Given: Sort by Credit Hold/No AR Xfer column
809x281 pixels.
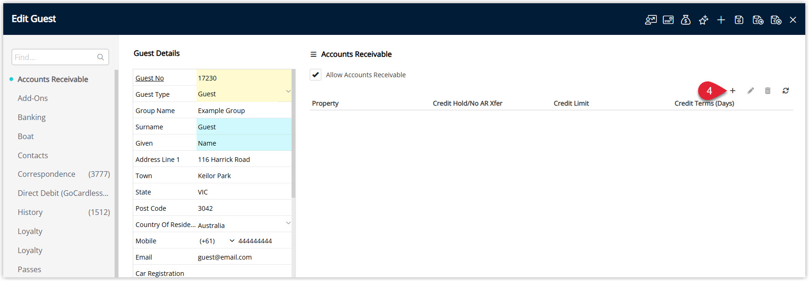Looking at the screenshot, I should tap(468, 103).
